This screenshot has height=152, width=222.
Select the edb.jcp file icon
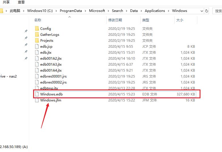[37, 46]
